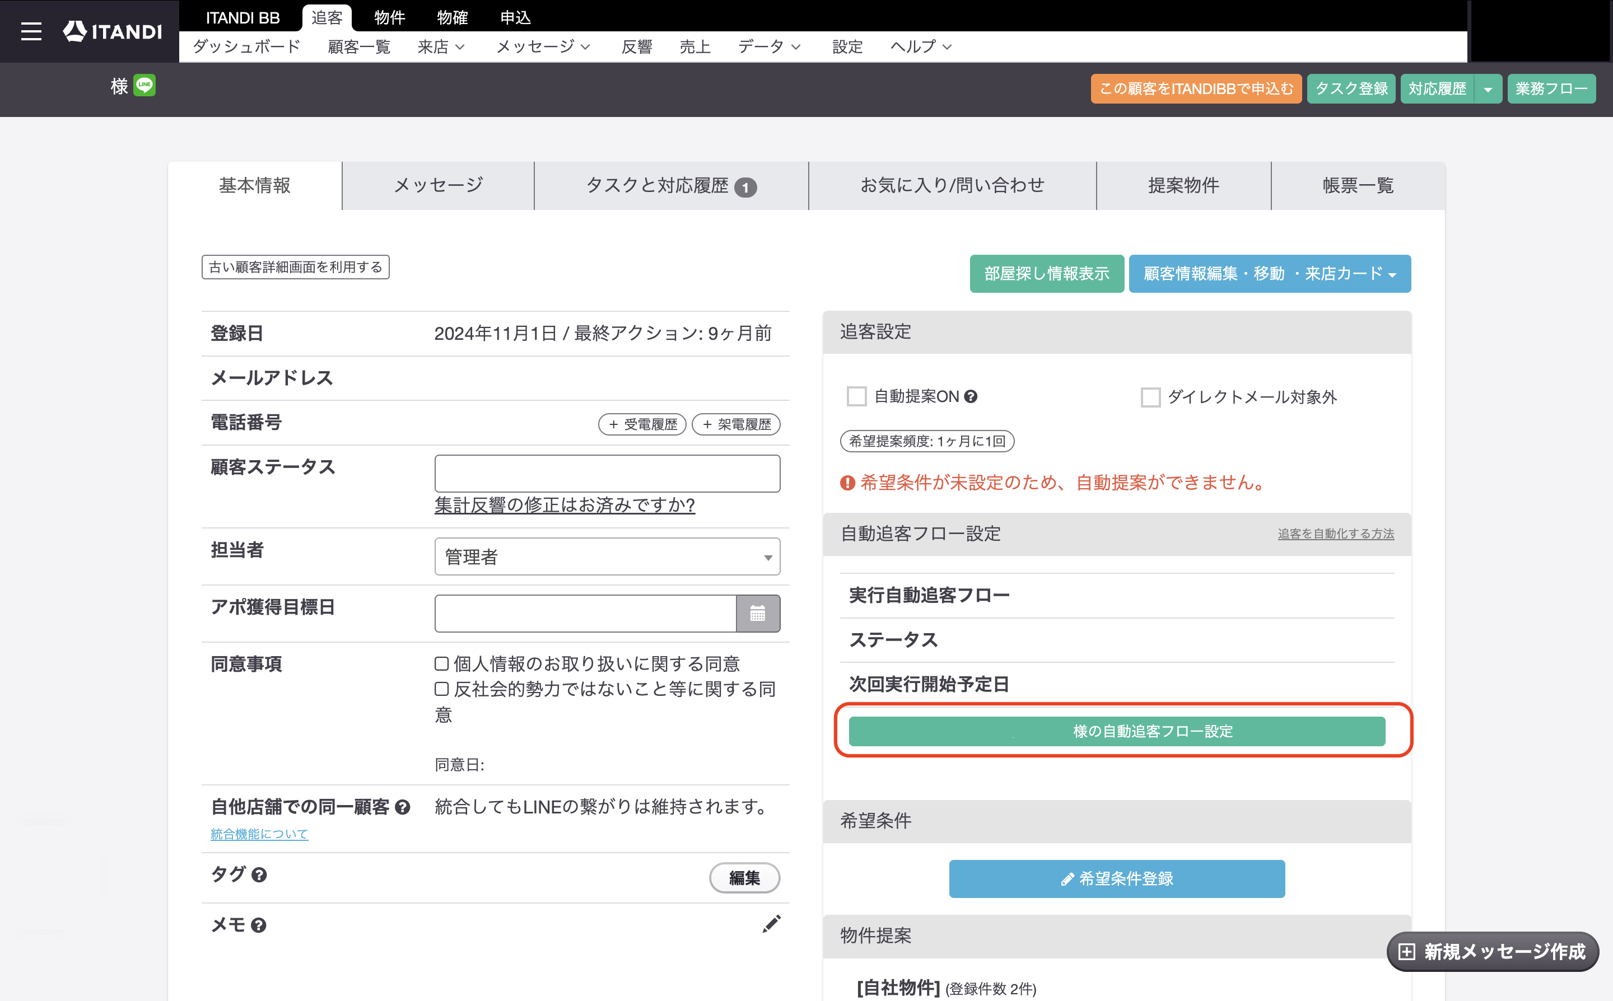Expand the メッセージ navigation dropdown
Viewport: 1613px width, 1001px height.
(543, 47)
